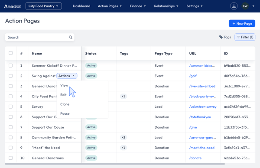
Task: Open the Filter (1) panel
Action: pos(245,37)
